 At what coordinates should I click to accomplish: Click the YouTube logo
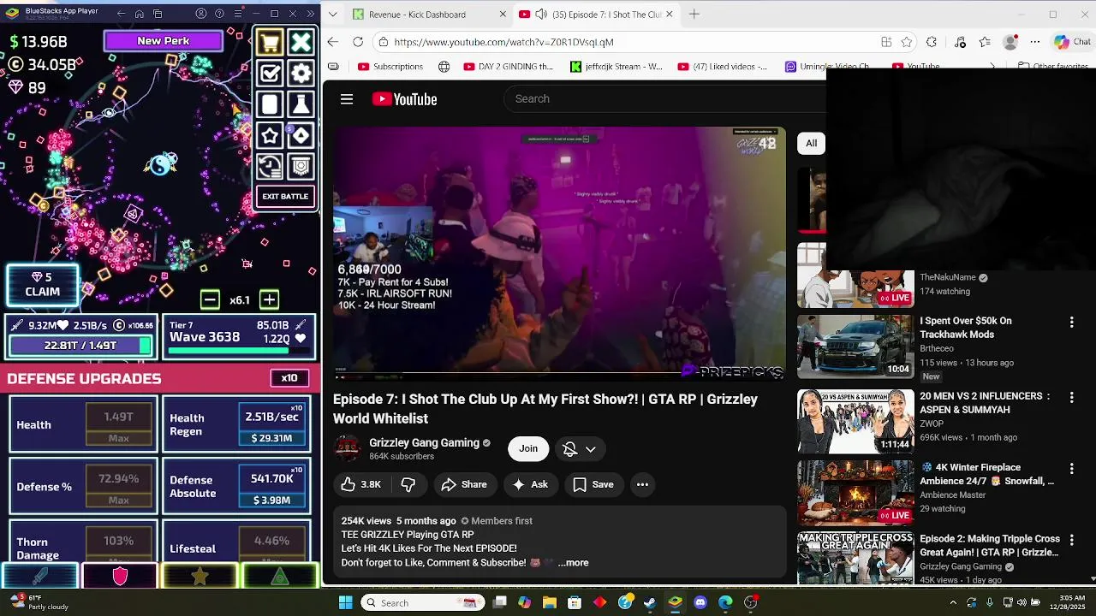404,99
